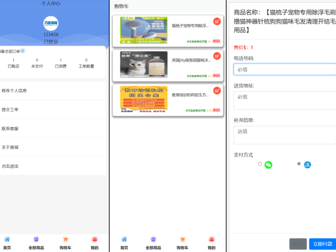Click 立即付款 button
The image size is (336, 252).
(323, 244)
